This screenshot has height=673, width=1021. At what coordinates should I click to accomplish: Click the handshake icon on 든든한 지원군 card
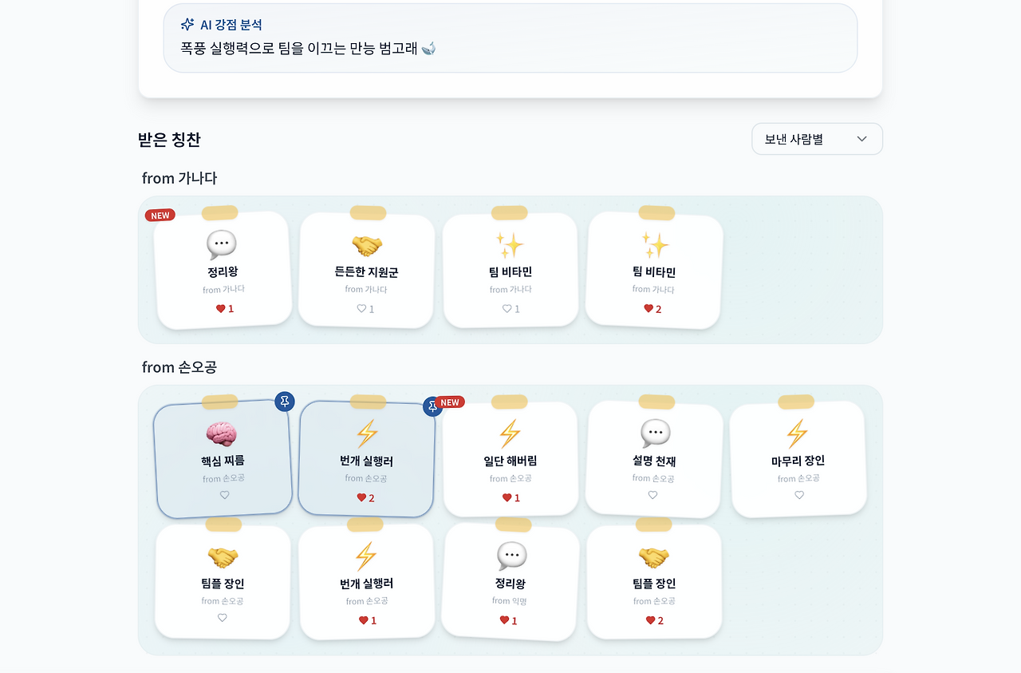pos(366,244)
